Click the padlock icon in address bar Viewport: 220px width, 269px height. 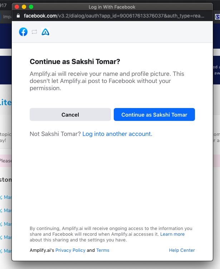click(x=18, y=16)
